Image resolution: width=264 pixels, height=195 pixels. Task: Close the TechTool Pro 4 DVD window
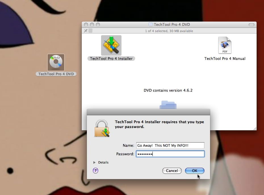point(86,25)
